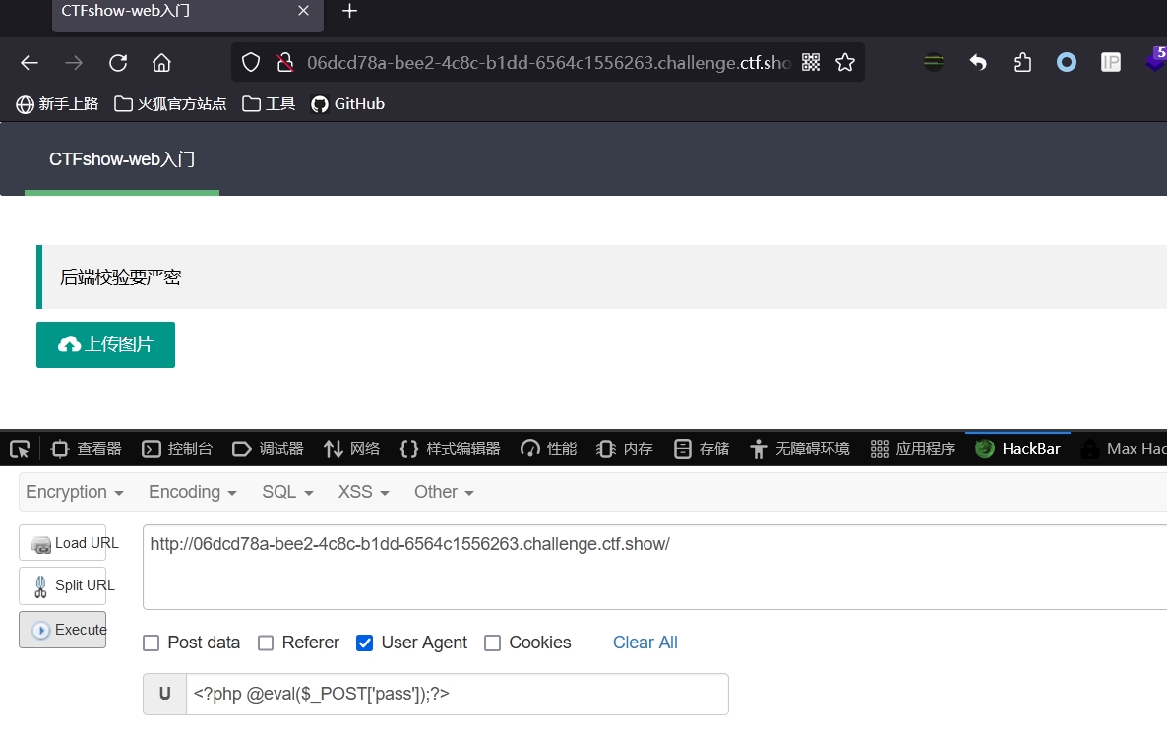Open the XSS dropdown menu
1167x735 pixels.
[363, 493]
